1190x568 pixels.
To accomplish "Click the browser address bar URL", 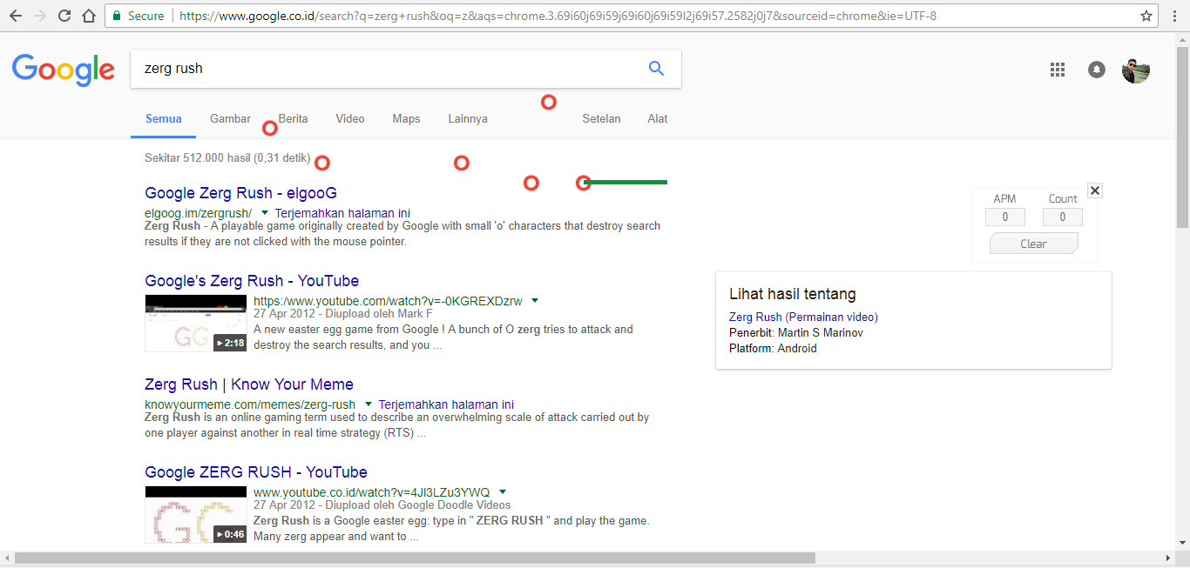I will click(x=558, y=16).
